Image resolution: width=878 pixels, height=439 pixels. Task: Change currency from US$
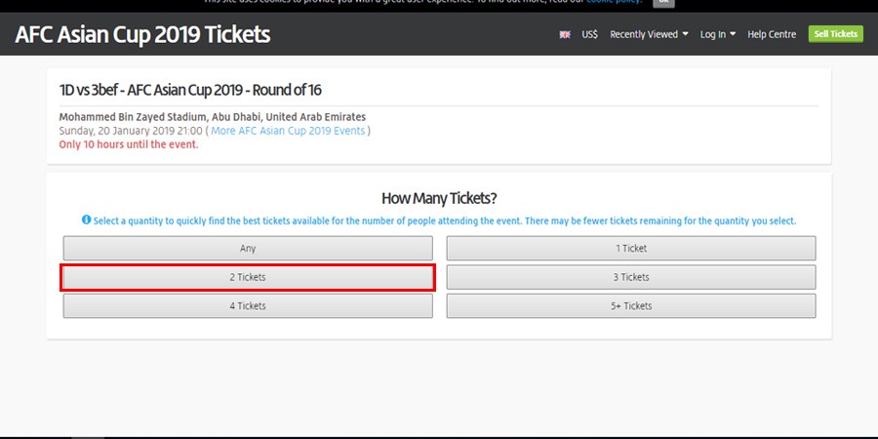point(589,34)
